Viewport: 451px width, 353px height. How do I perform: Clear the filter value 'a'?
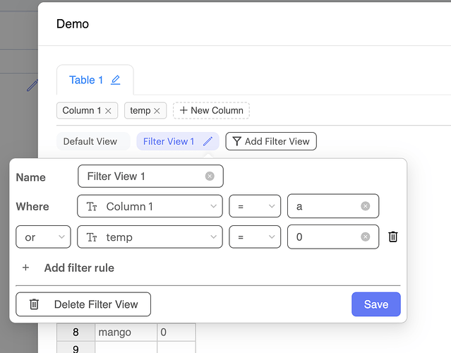coord(365,206)
